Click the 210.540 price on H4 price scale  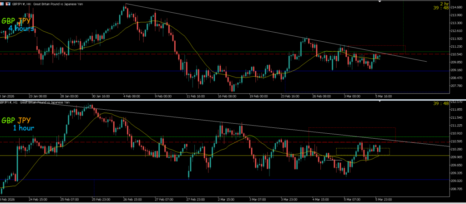tap(457, 54)
